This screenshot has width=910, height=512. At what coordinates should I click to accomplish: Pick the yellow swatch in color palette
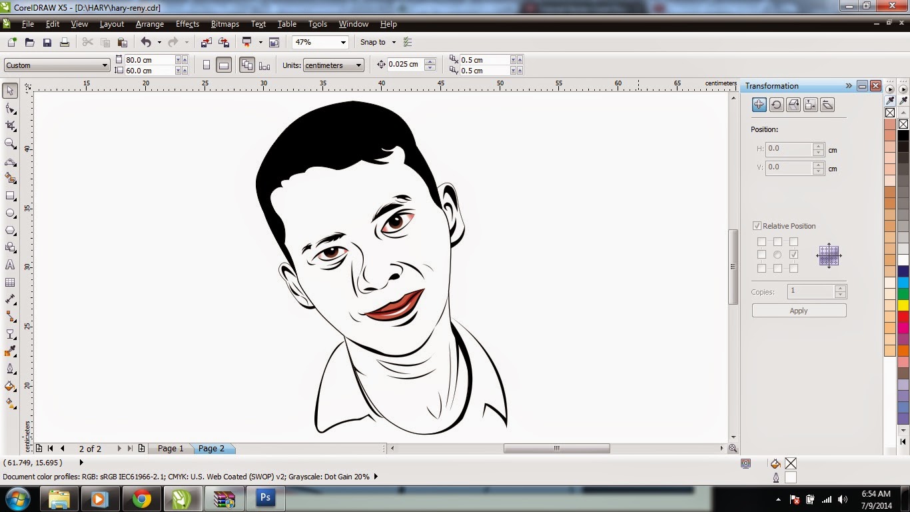903,305
